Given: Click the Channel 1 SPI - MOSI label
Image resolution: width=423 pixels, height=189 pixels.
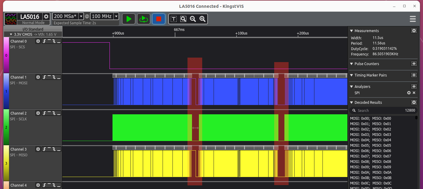Looking at the screenshot, I should coord(19,83).
